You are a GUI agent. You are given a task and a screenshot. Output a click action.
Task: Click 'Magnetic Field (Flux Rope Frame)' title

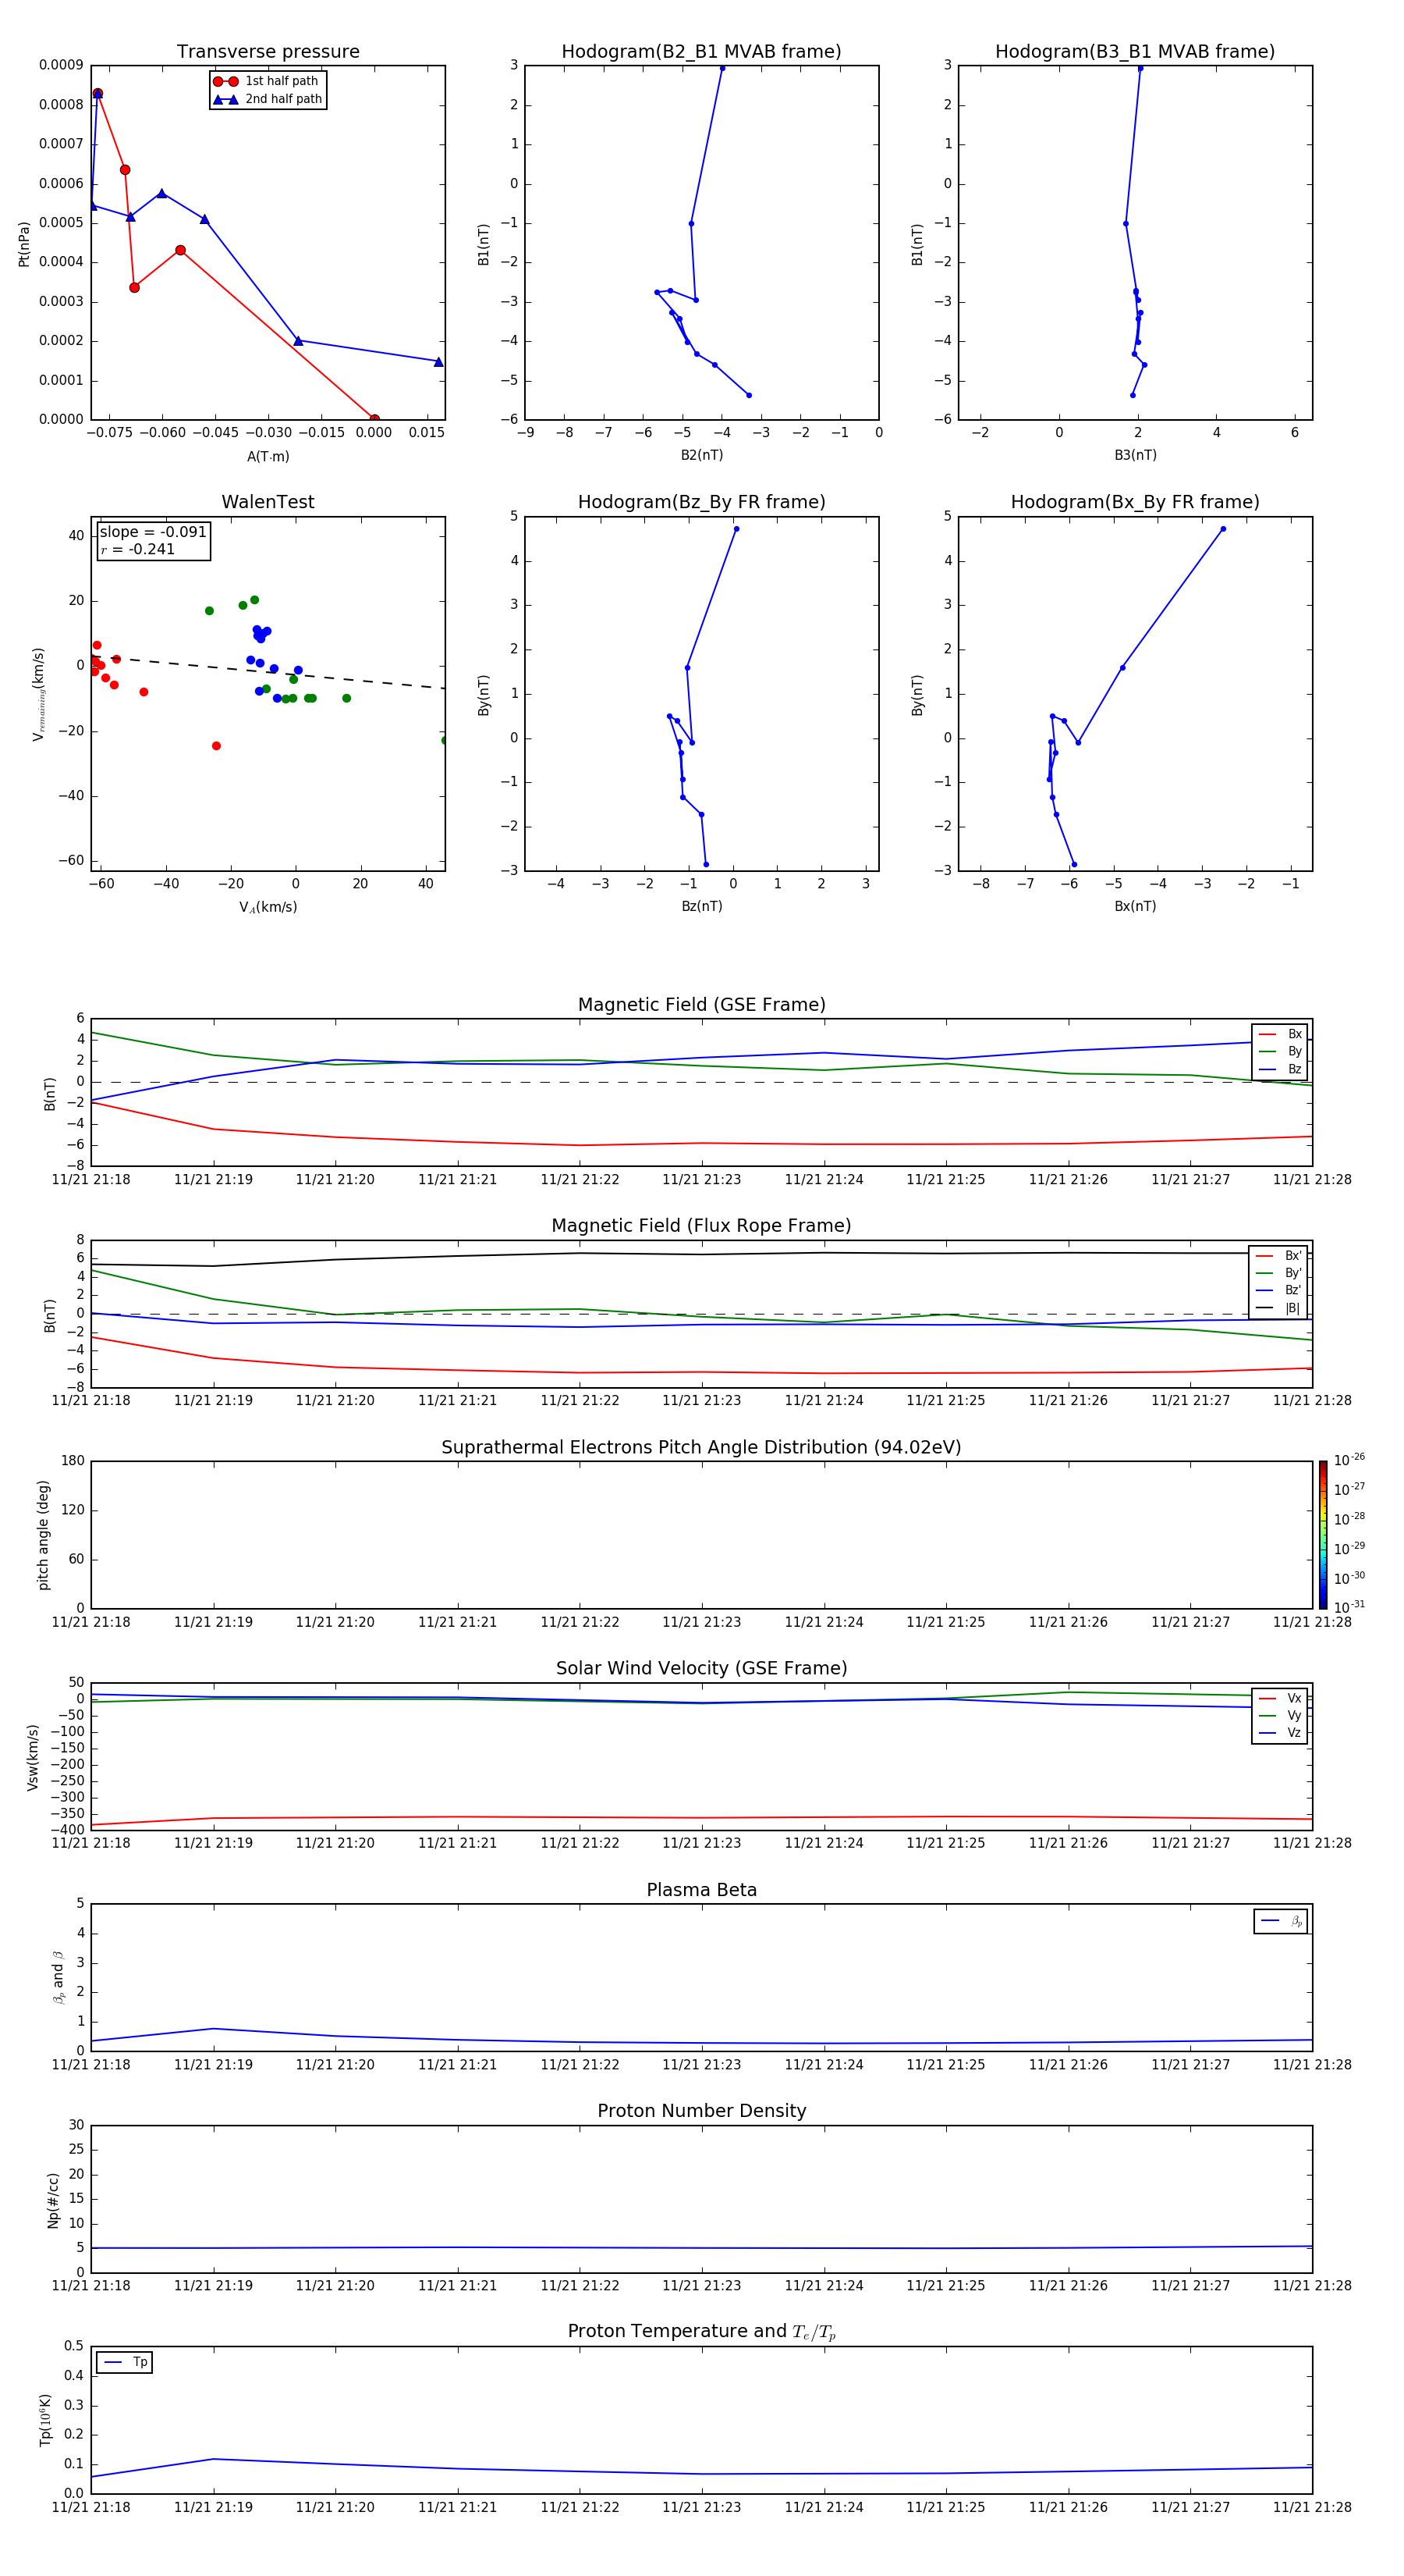click(x=701, y=1226)
